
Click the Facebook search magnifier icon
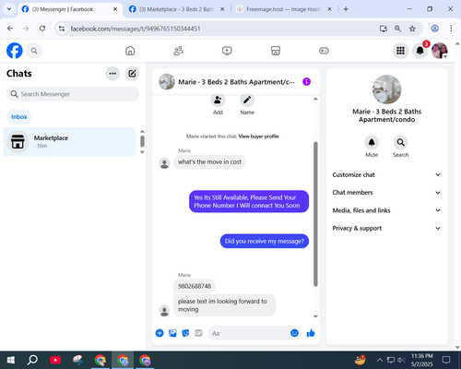(x=34, y=51)
